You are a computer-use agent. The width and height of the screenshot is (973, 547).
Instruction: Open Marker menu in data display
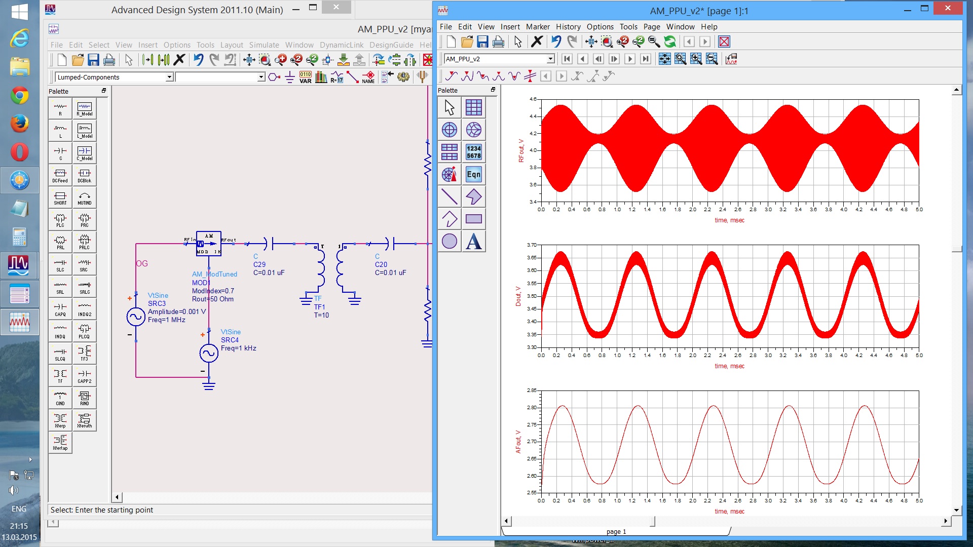(538, 27)
